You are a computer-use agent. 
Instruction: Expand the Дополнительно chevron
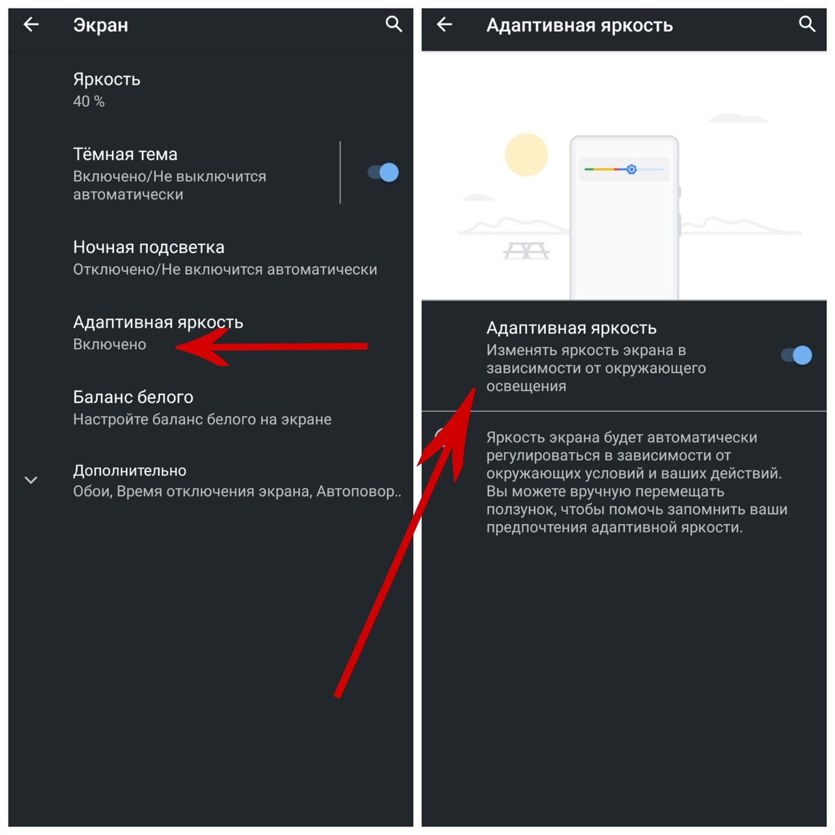coord(31,480)
